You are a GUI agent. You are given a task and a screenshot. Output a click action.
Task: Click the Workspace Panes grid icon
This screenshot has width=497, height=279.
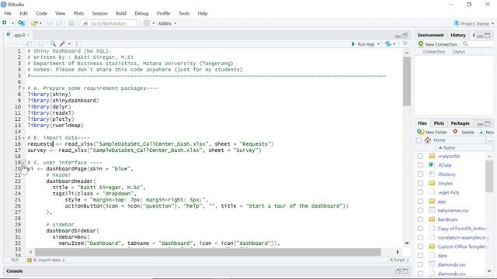[x=147, y=23]
